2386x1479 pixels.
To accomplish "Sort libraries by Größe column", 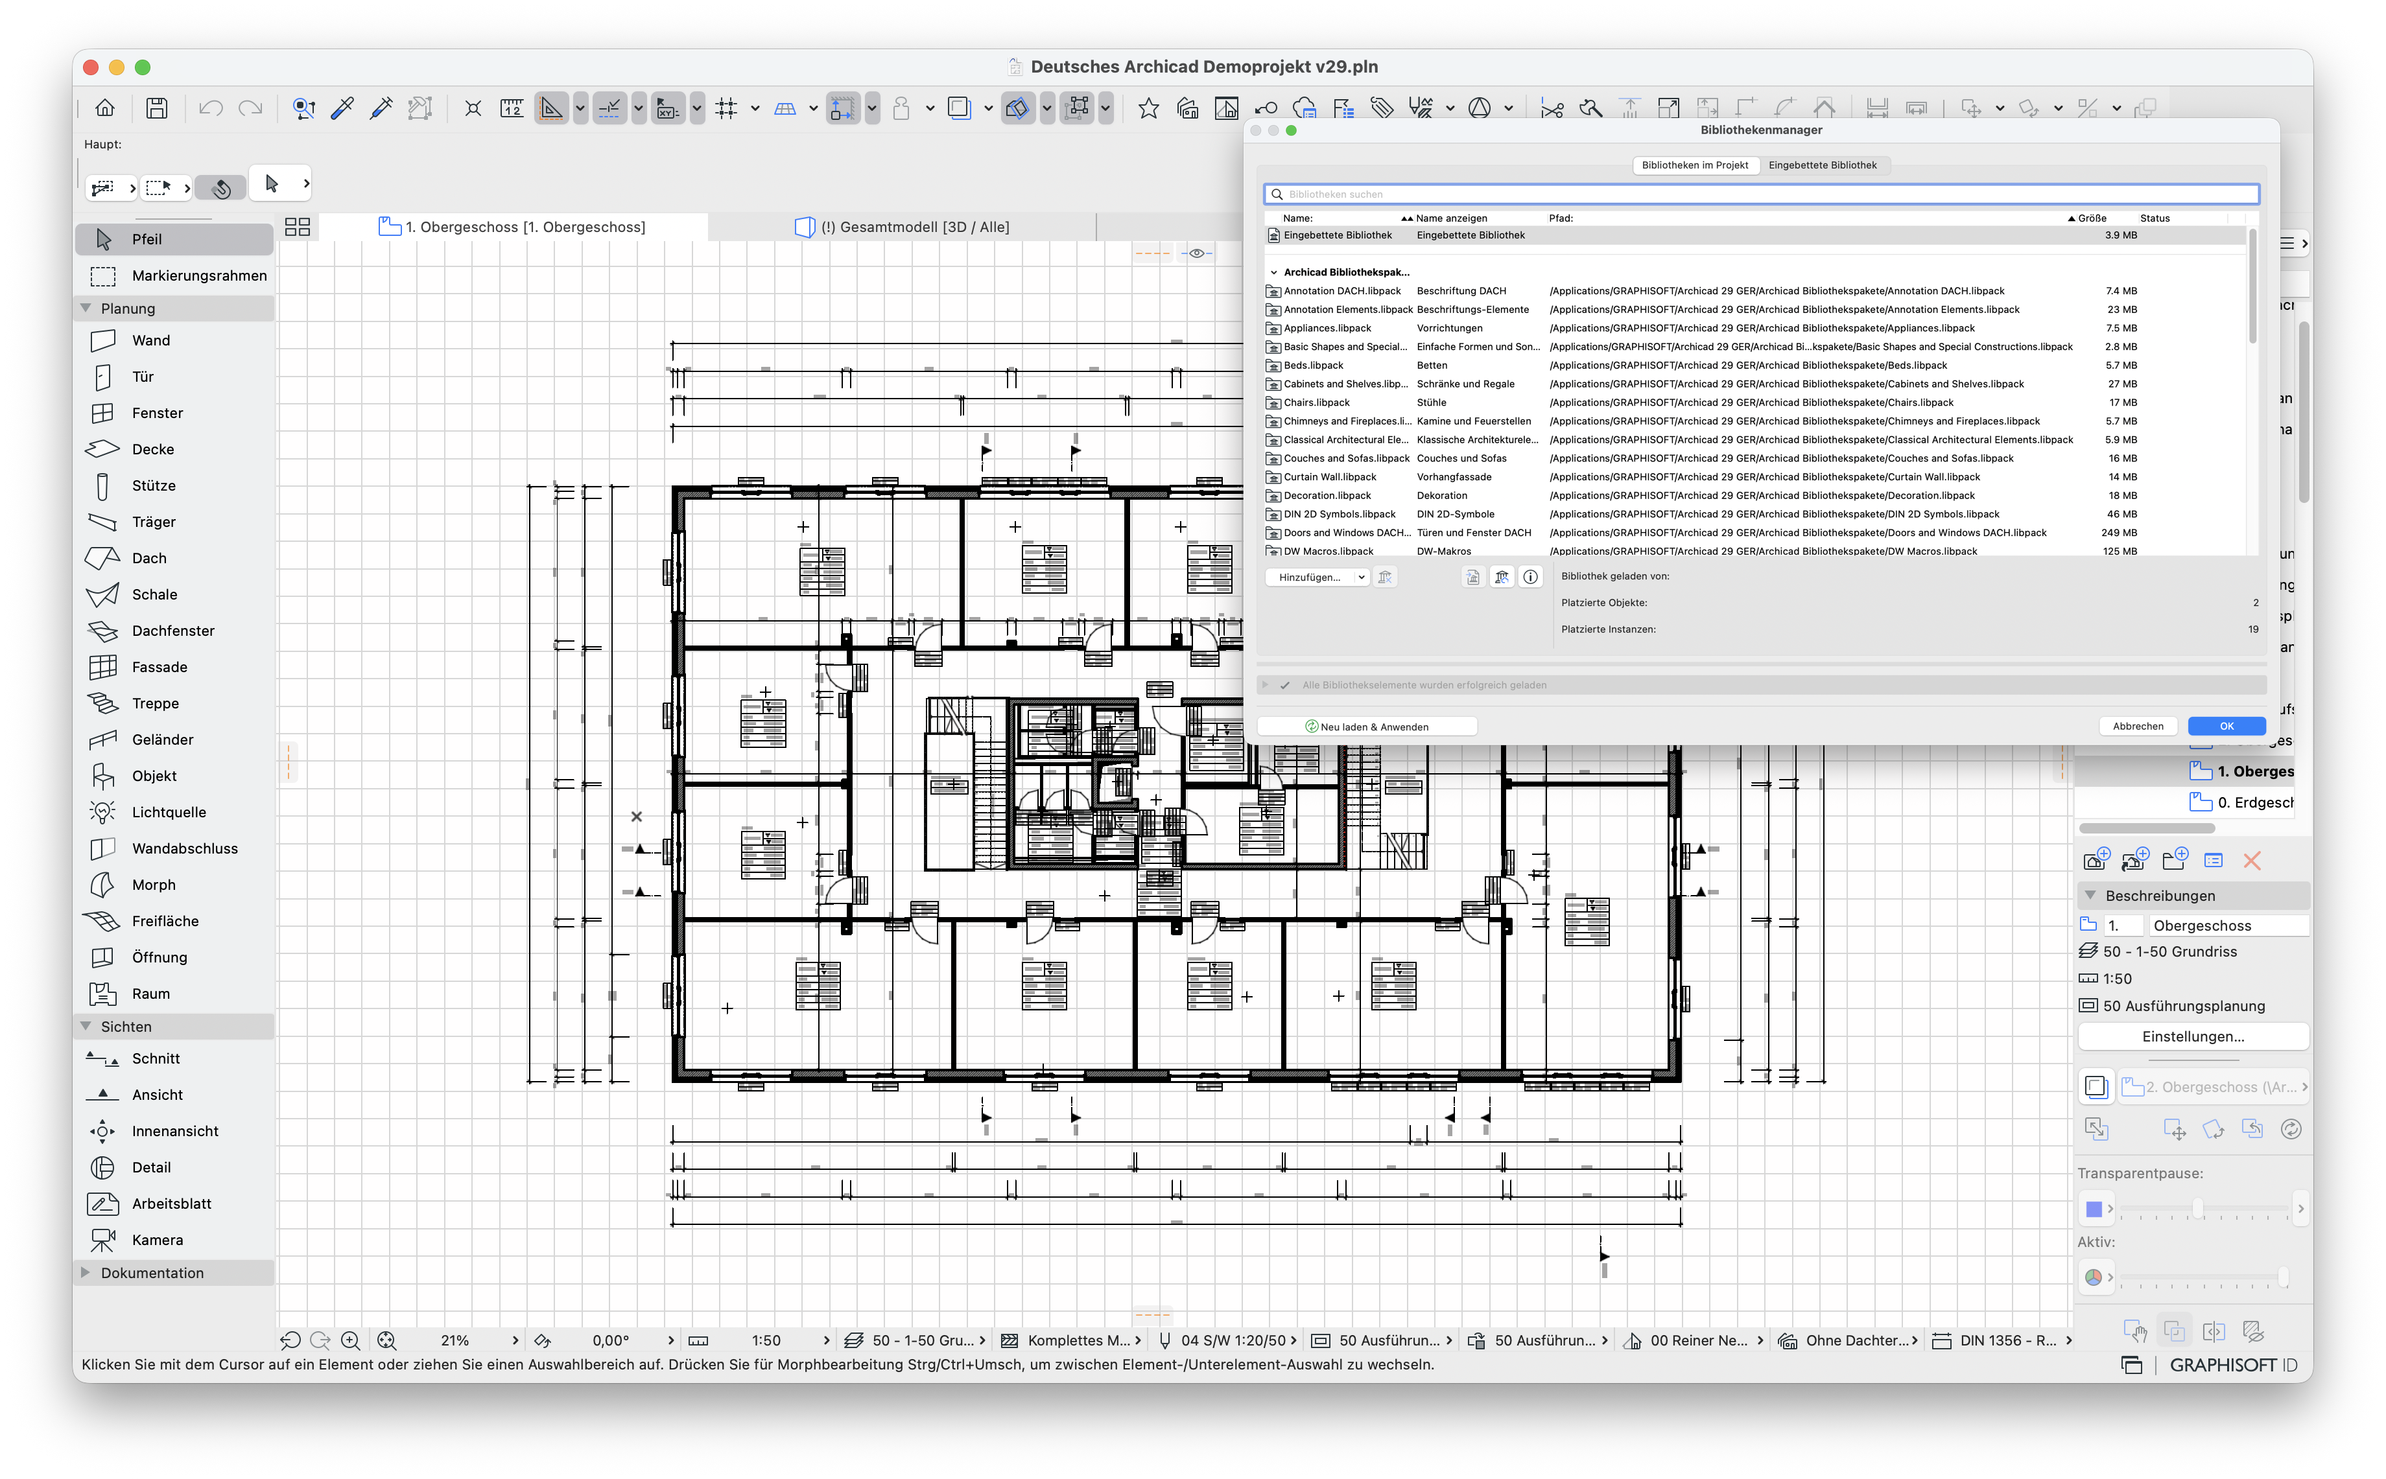I will tap(2092, 218).
